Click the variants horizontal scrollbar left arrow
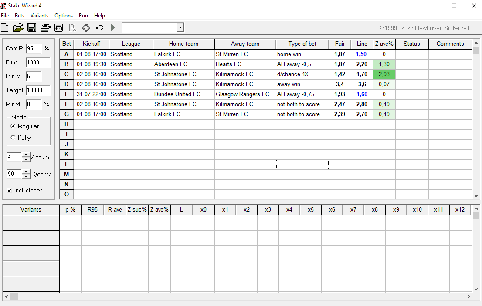 coord(7,297)
